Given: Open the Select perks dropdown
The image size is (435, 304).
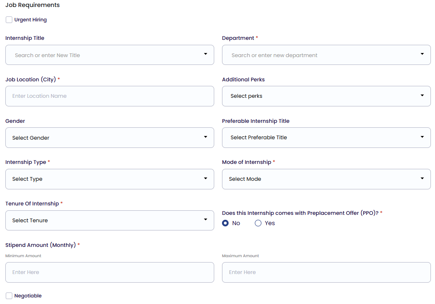Looking at the screenshot, I should [320, 96].
